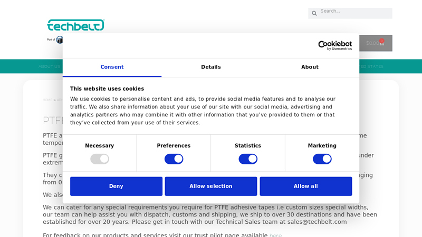Click the search magnifier icon
The height and width of the screenshot is (237, 422).
[314, 13]
